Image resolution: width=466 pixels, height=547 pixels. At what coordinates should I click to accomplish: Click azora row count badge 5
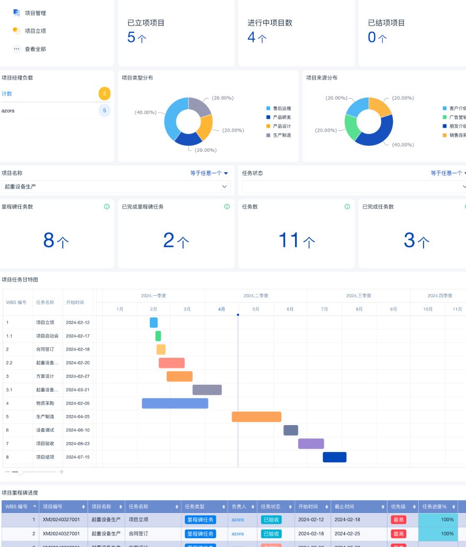[105, 111]
